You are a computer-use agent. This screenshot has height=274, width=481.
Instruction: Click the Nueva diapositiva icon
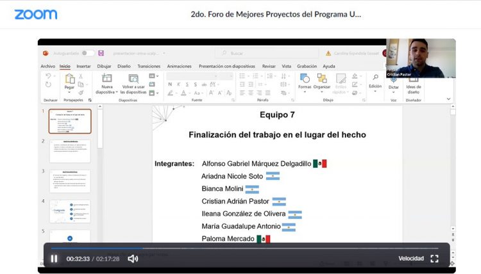106,79
